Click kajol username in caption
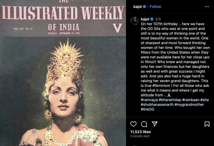The height and width of the screenshot is (146, 214). pyautogui.click(x=146, y=19)
